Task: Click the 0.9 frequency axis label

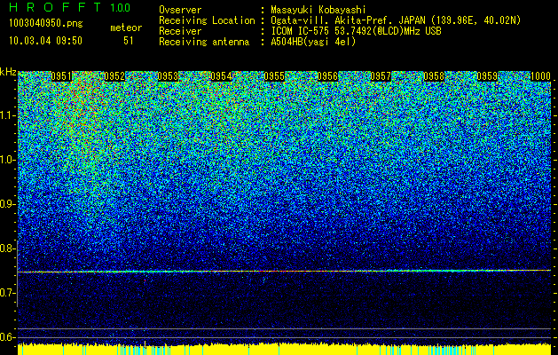Action: [x=8, y=204]
